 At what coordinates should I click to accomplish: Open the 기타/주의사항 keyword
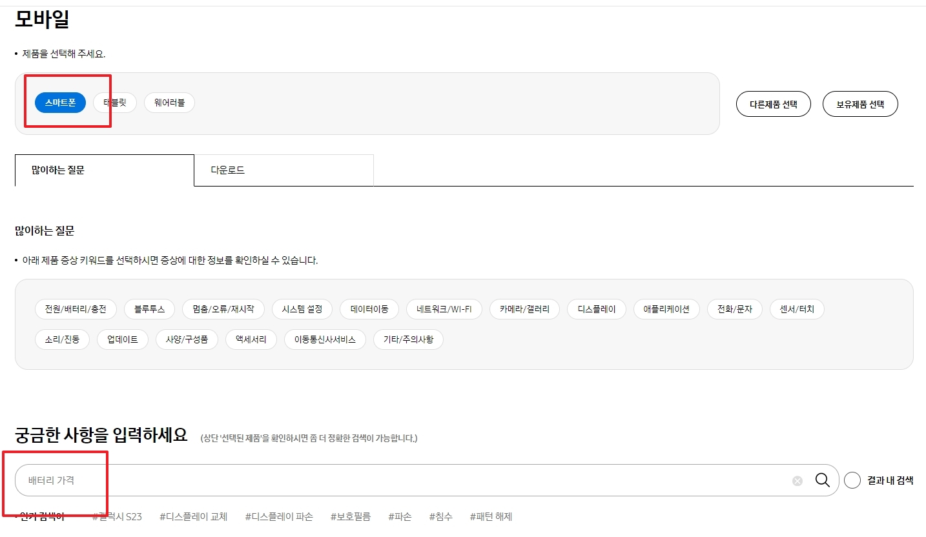pyautogui.click(x=408, y=339)
